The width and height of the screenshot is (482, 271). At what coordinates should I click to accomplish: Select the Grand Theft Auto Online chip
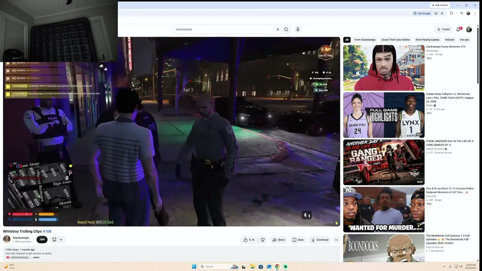395,40
